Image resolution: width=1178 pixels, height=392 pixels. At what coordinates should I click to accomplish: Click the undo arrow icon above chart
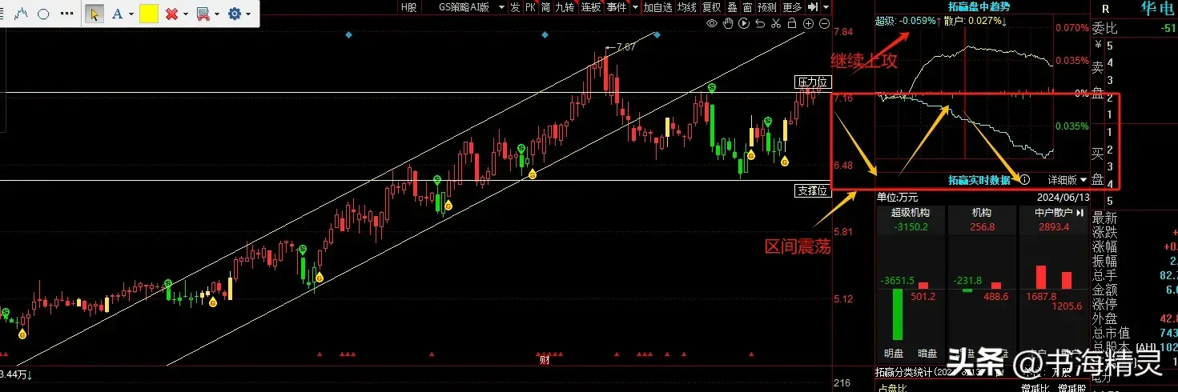(x=760, y=24)
